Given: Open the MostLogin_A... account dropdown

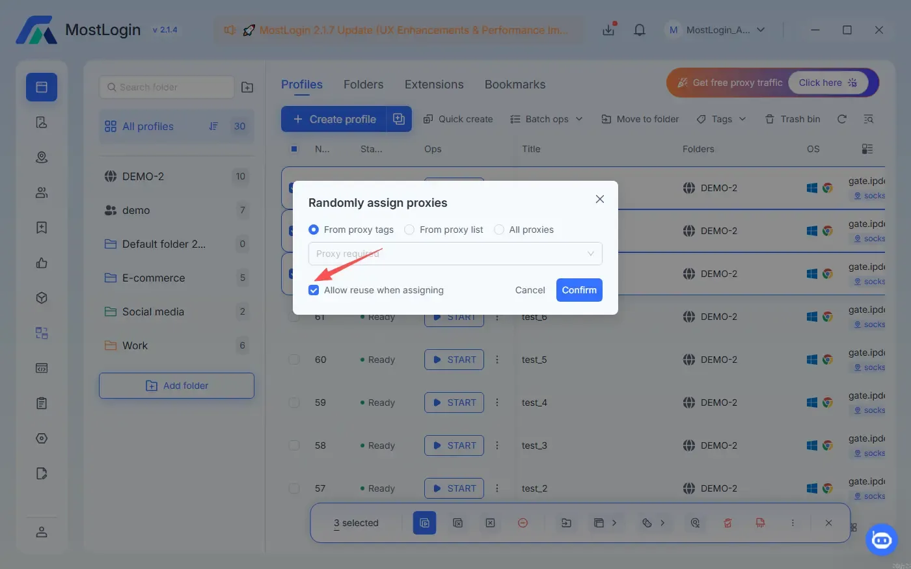Looking at the screenshot, I should pyautogui.click(x=715, y=30).
